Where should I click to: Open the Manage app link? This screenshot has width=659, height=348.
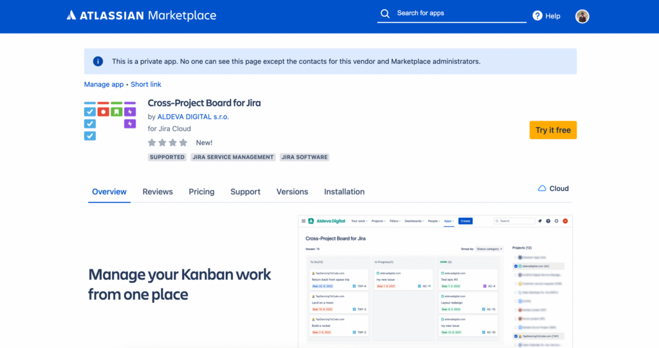(104, 84)
